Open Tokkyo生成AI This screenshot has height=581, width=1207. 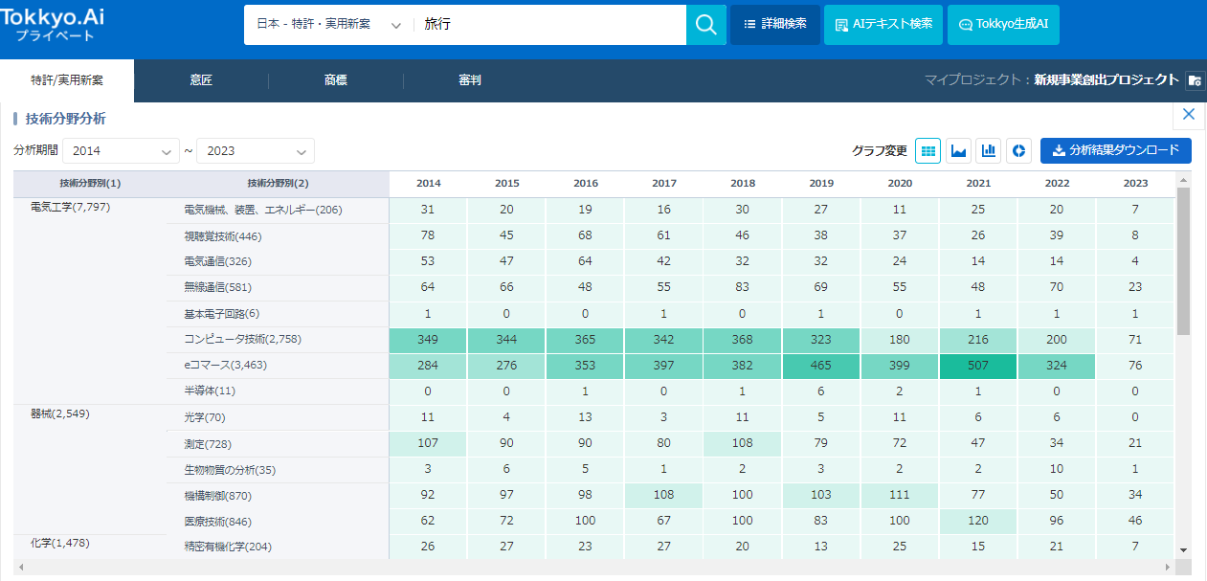pos(1003,25)
